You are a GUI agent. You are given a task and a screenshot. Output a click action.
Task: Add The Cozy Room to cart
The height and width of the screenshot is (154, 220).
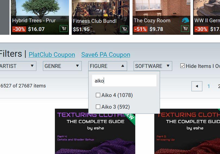185,29
